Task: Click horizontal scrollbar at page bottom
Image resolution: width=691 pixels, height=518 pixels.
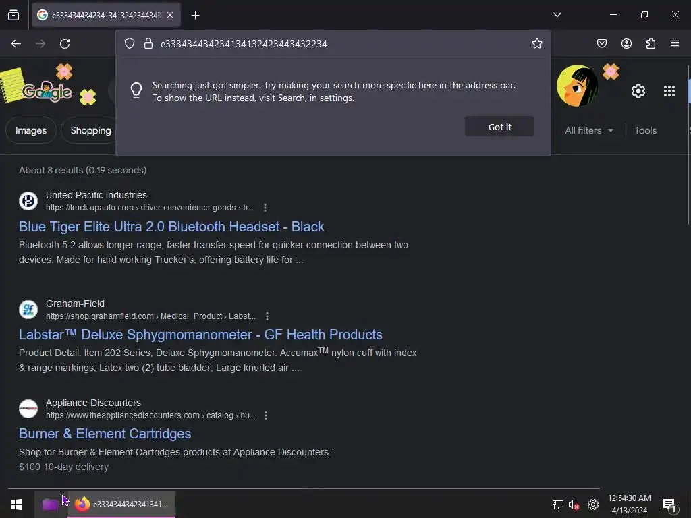Action: [x=304, y=488]
